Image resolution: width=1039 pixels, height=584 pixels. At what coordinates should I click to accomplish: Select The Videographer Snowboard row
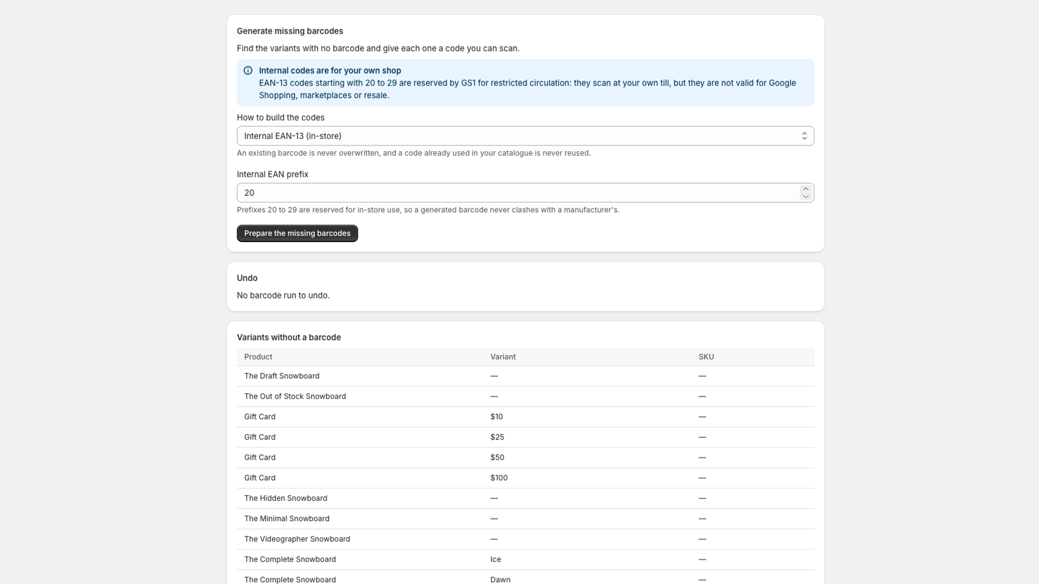tap(525, 539)
